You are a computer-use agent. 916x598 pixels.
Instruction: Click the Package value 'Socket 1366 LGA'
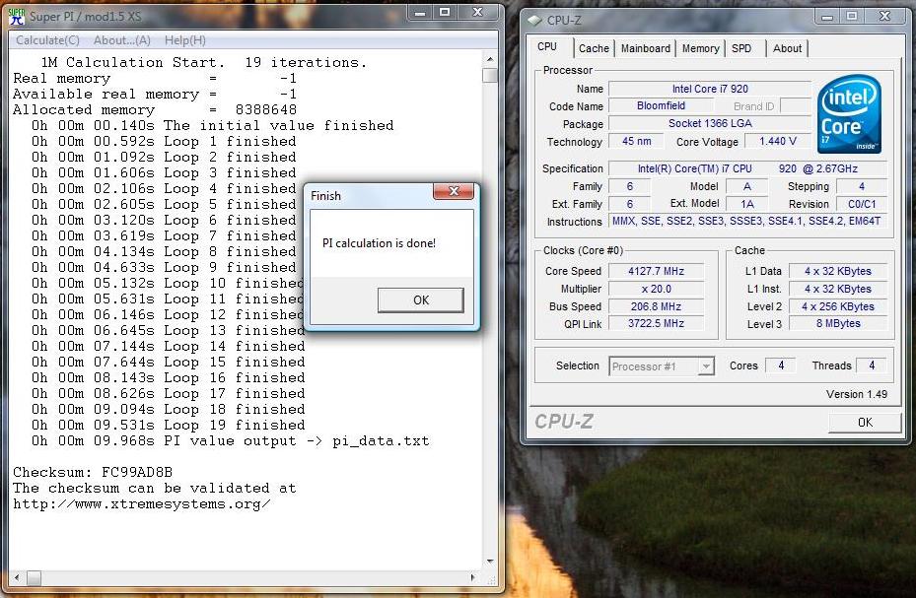[709, 123]
